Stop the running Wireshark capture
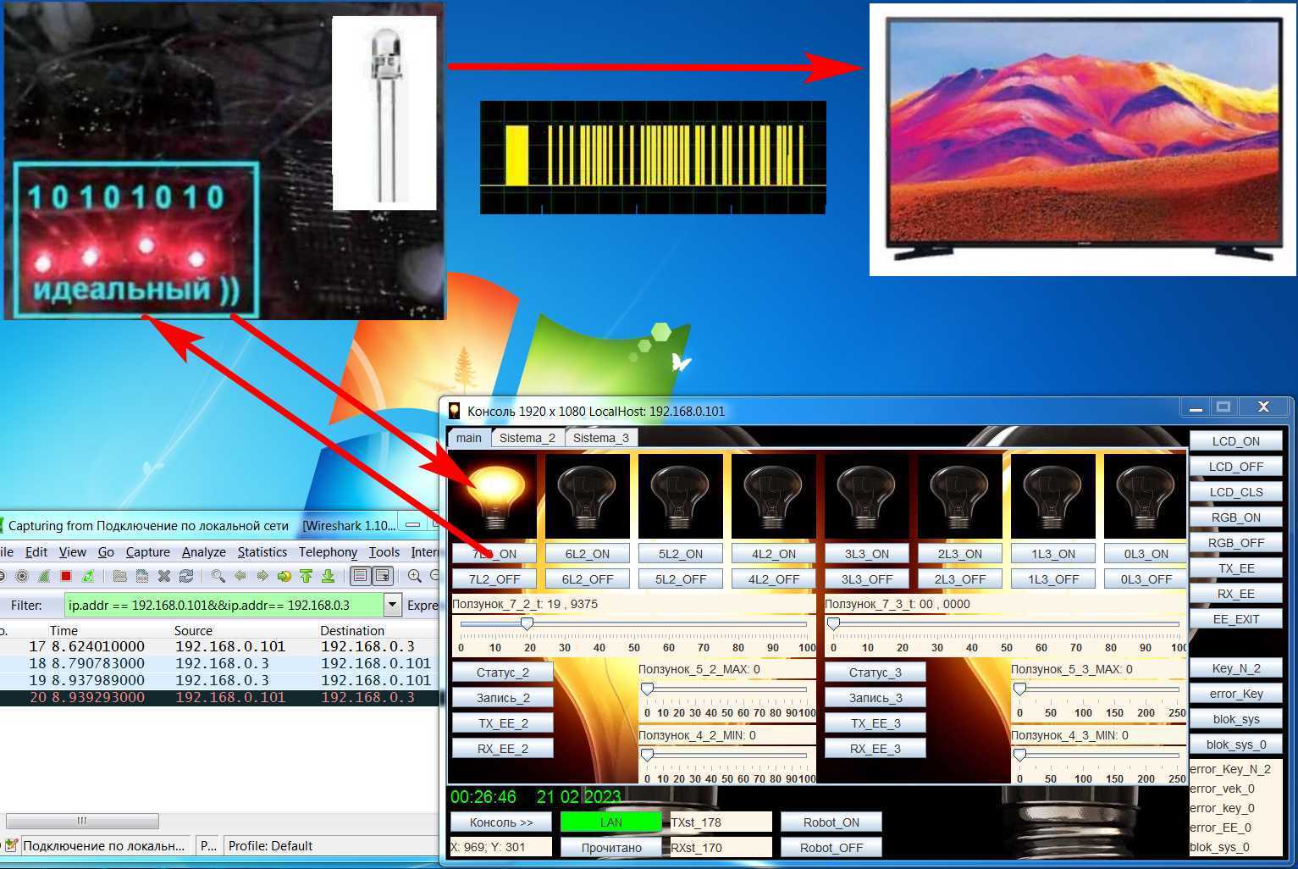 point(66,576)
